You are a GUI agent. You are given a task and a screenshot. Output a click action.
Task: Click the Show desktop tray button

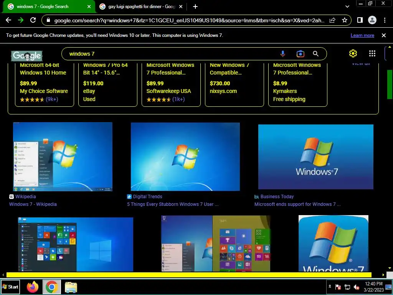[388, 287]
